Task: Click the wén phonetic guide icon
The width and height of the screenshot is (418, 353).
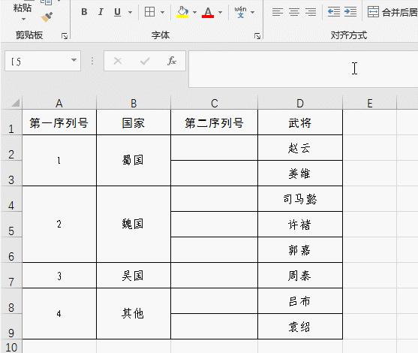Action: (240, 12)
